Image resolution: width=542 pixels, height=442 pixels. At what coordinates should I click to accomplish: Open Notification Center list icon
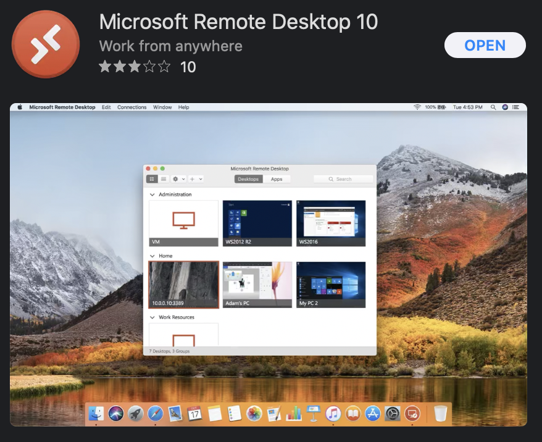click(x=515, y=107)
